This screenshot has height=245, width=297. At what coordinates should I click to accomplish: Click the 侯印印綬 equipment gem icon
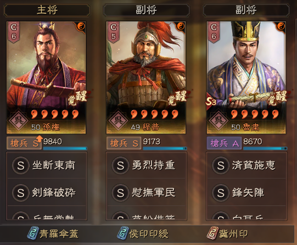[x=123, y=233]
